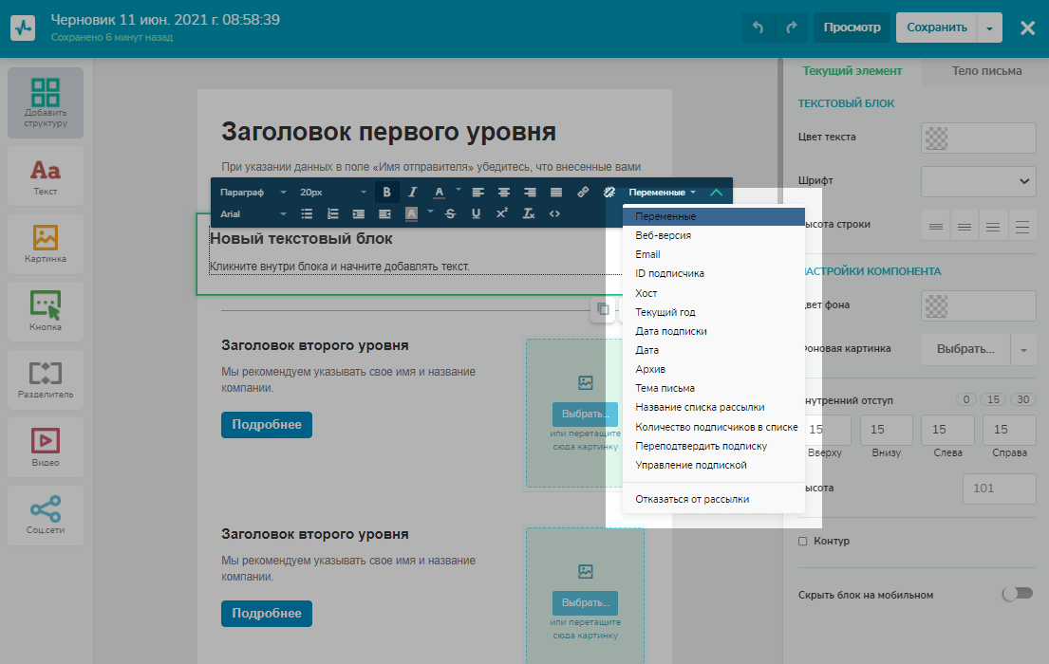Click the Просмотр button
The height and width of the screenshot is (664, 1049).
click(x=852, y=28)
